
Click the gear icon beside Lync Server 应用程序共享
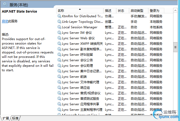59,104
